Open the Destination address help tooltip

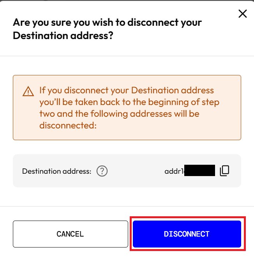pyautogui.click(x=102, y=171)
